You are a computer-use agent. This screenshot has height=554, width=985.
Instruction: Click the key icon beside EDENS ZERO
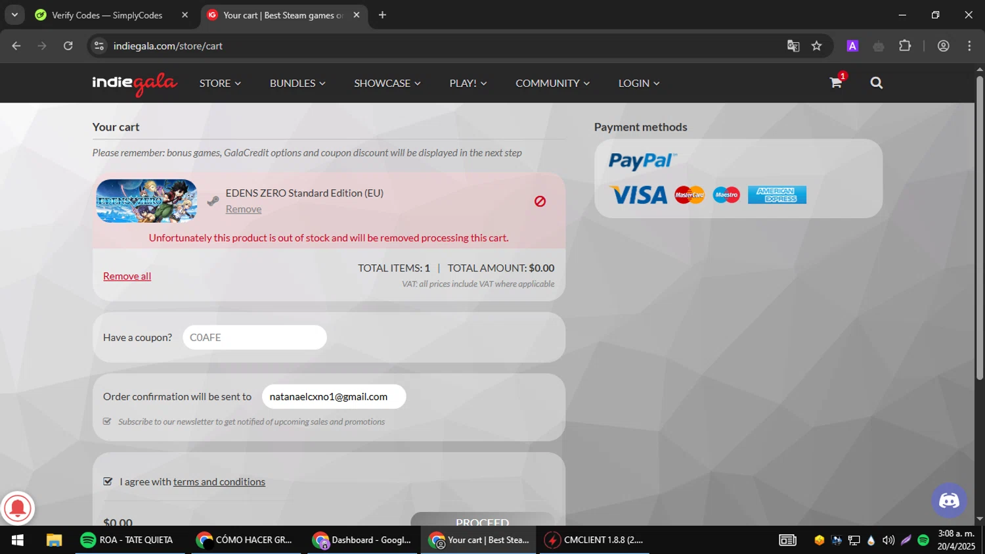point(213,201)
